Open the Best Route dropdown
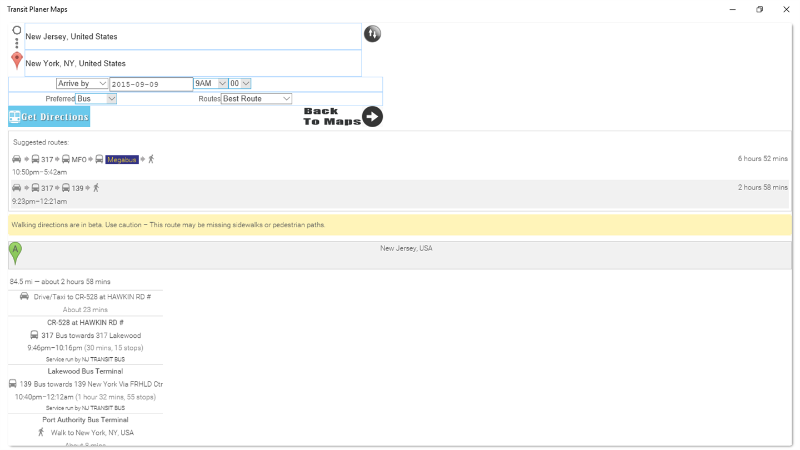The width and height of the screenshot is (800, 450). tap(257, 98)
